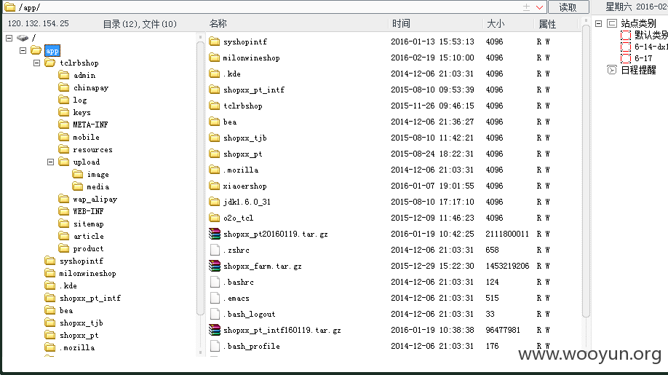Click archive icon of shopxx_pt_intf160119.tar.gz
Image resolution: width=668 pixels, height=375 pixels.
pyautogui.click(x=215, y=330)
